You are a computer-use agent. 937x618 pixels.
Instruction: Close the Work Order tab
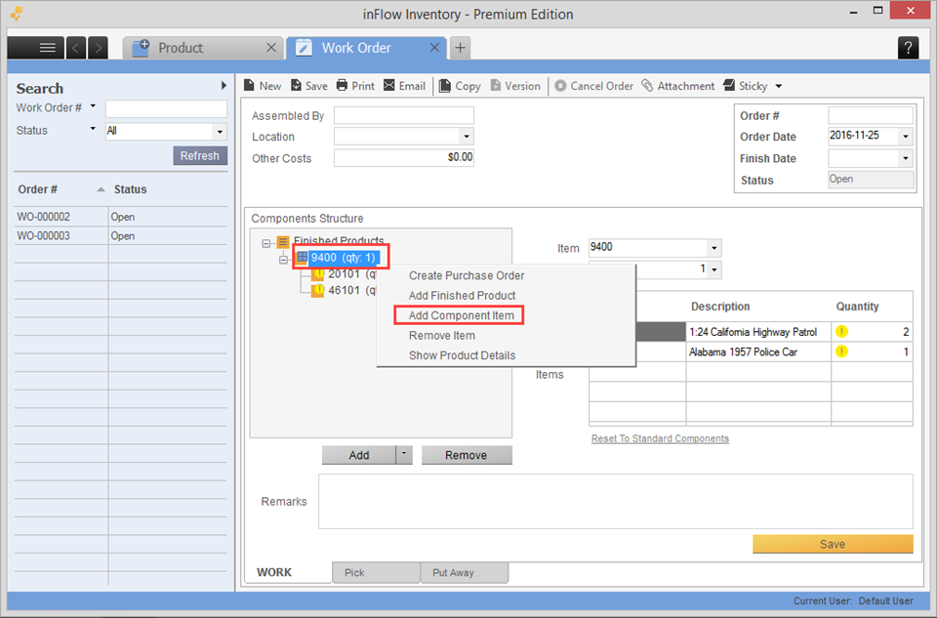[x=435, y=48]
